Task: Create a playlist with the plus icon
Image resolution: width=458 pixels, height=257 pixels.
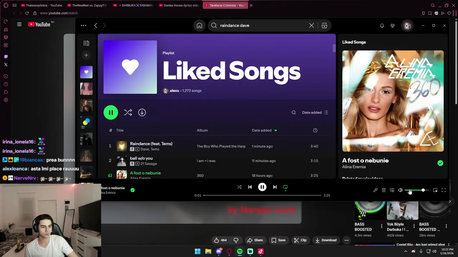Action: pos(86,55)
